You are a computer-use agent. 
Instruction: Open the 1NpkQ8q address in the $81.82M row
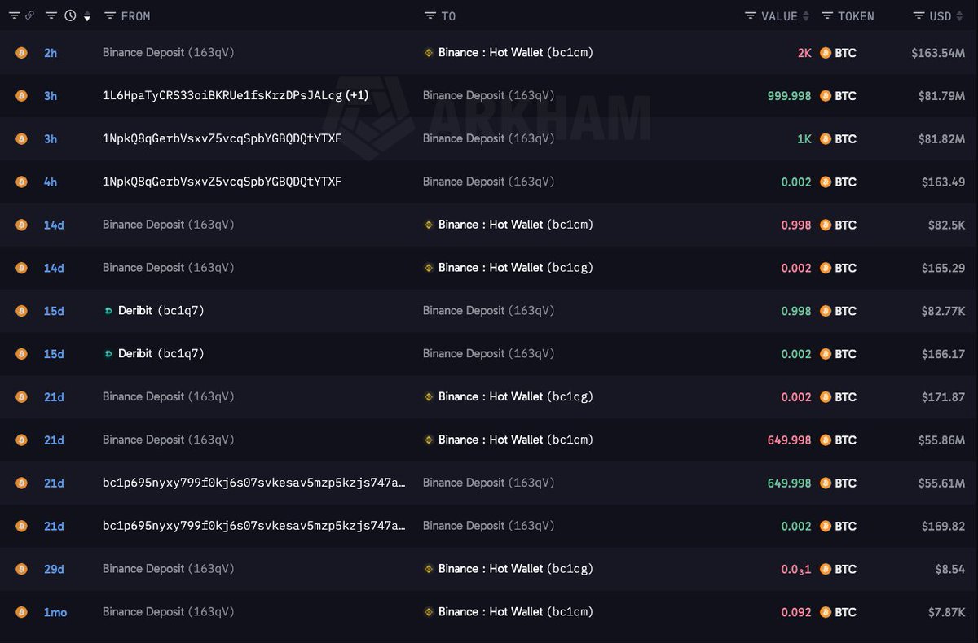(222, 138)
